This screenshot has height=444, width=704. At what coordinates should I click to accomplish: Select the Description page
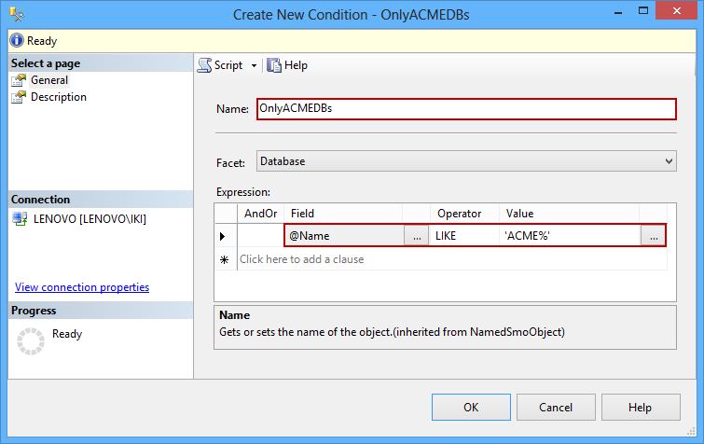click(x=58, y=97)
